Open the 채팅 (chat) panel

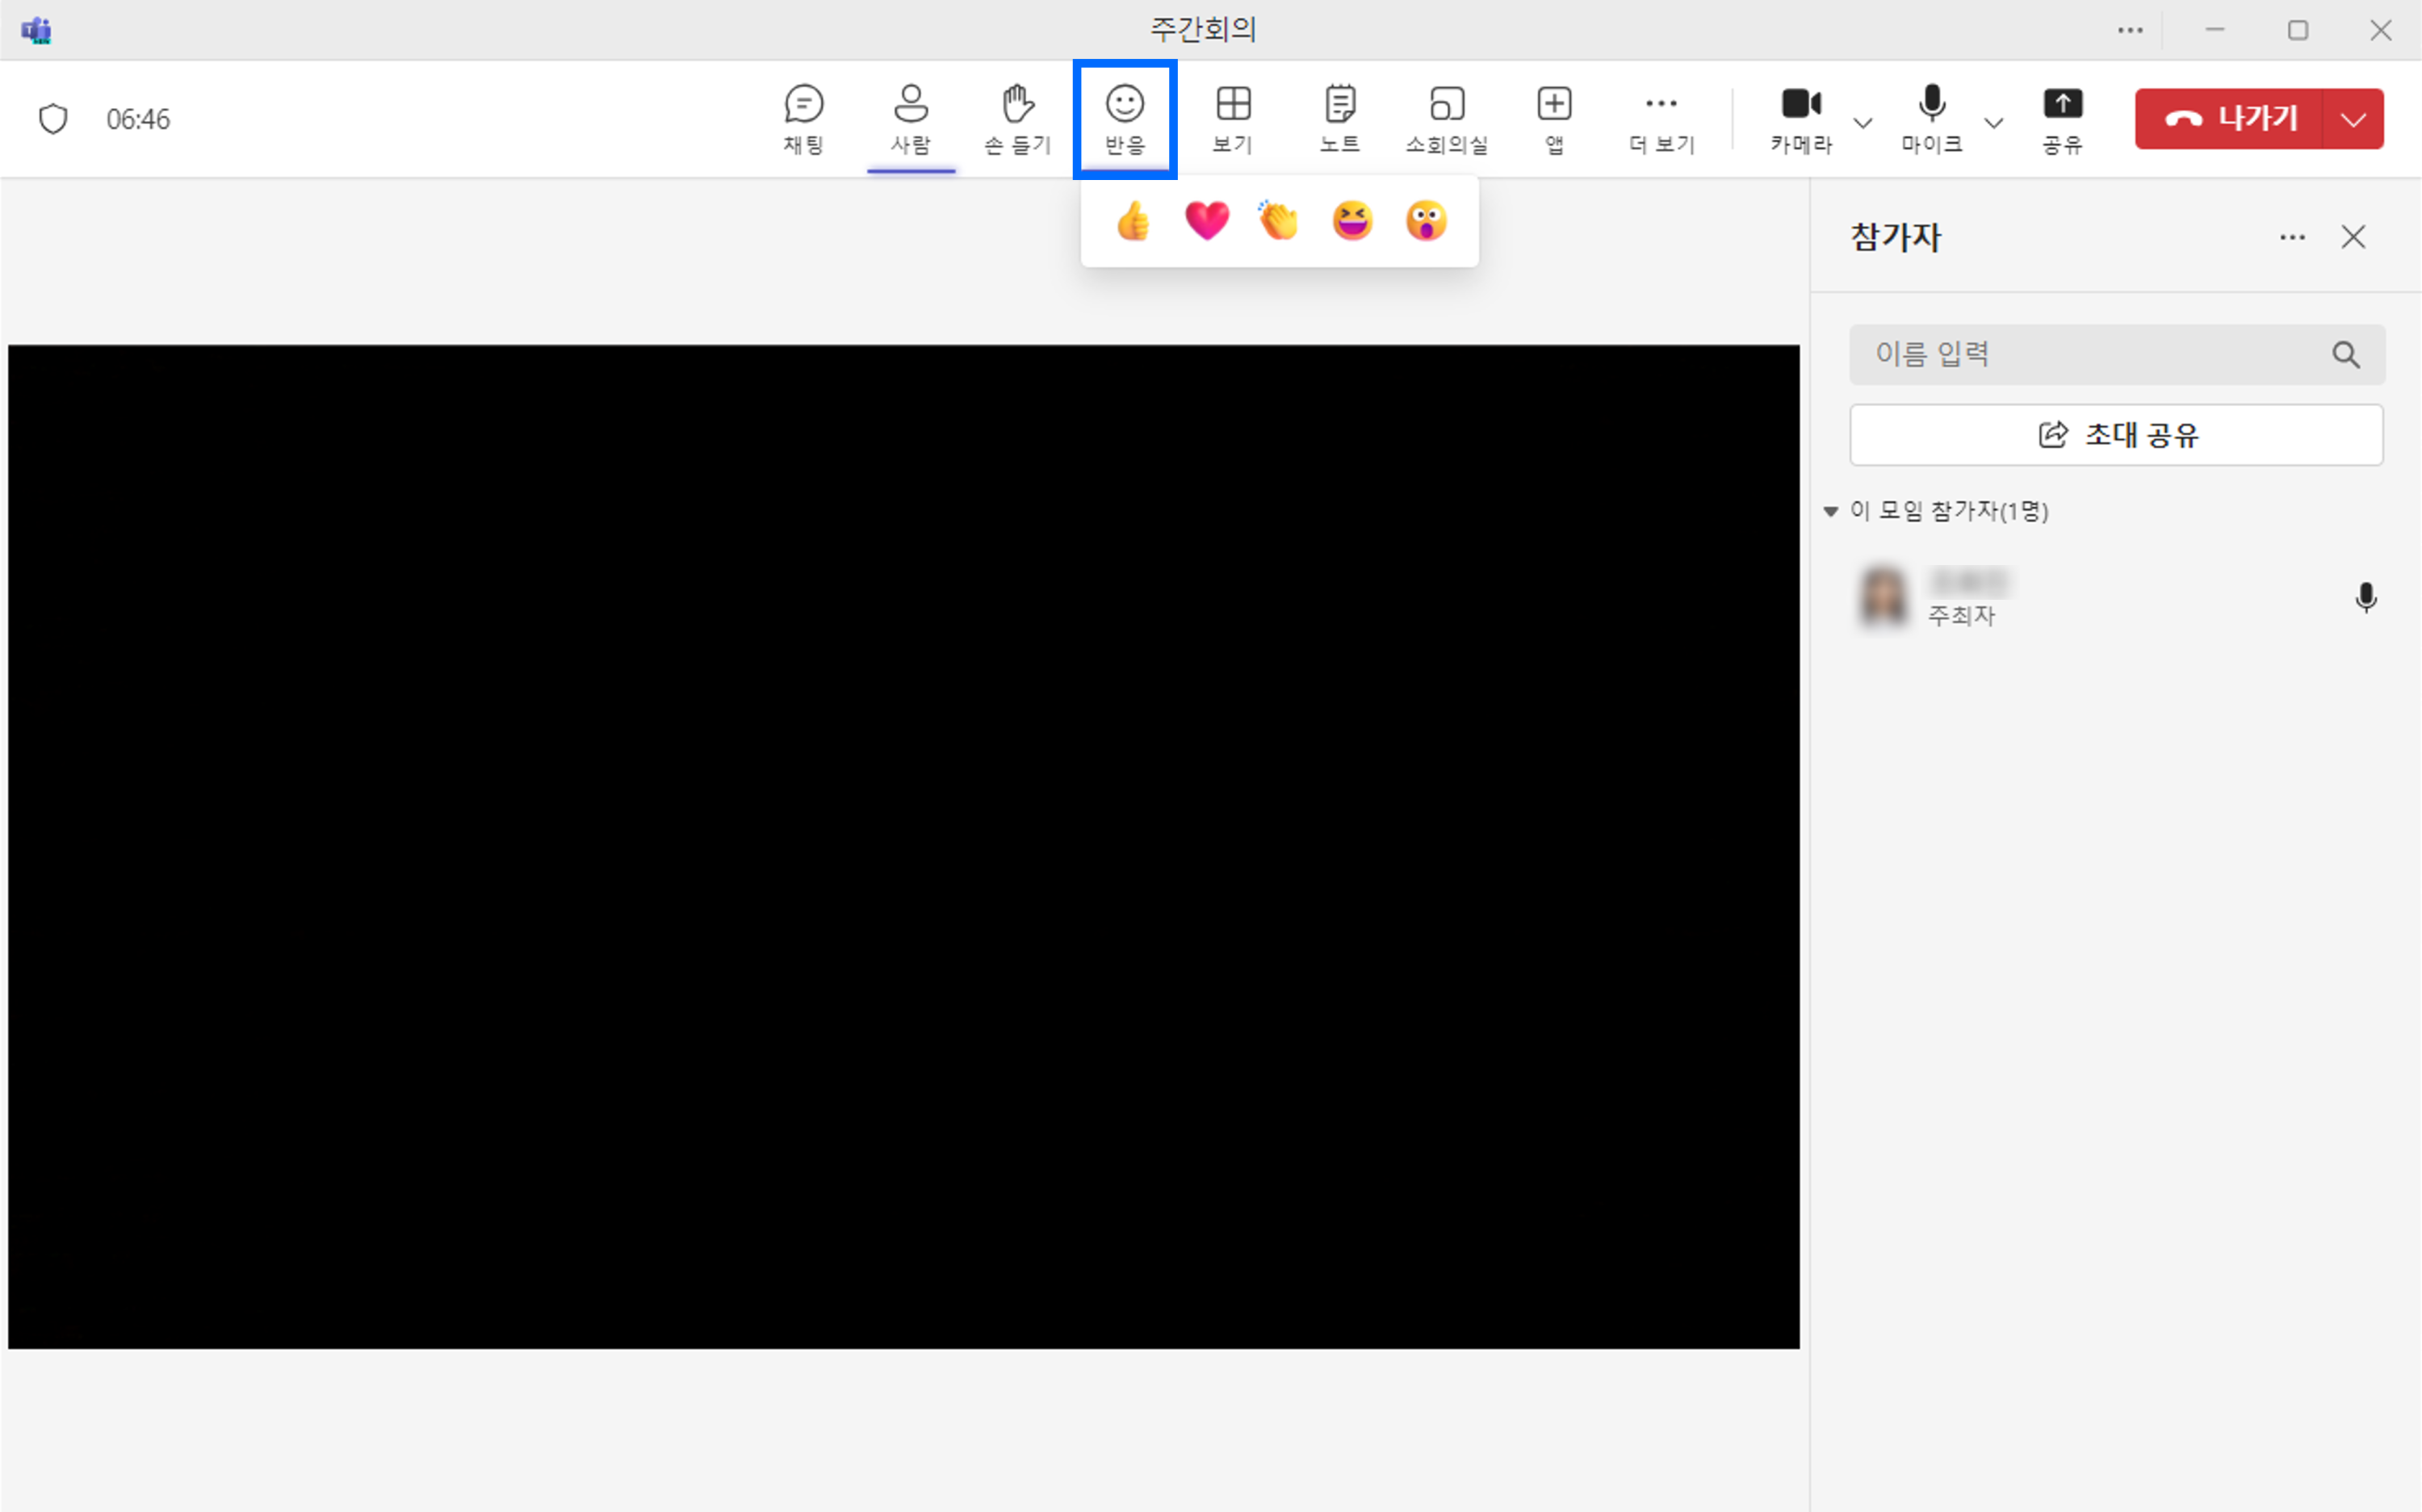click(x=803, y=118)
